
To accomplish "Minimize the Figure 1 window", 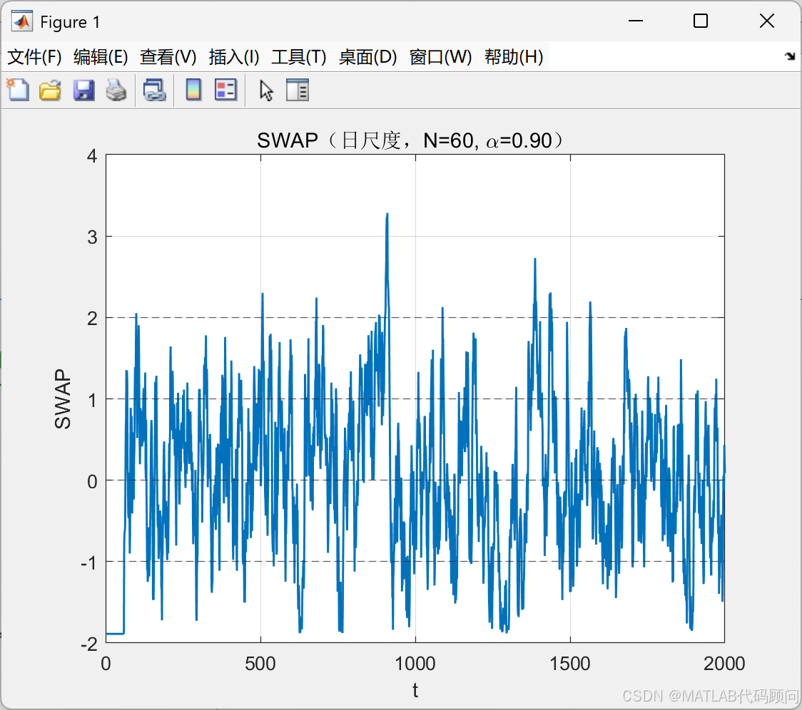I will [635, 21].
